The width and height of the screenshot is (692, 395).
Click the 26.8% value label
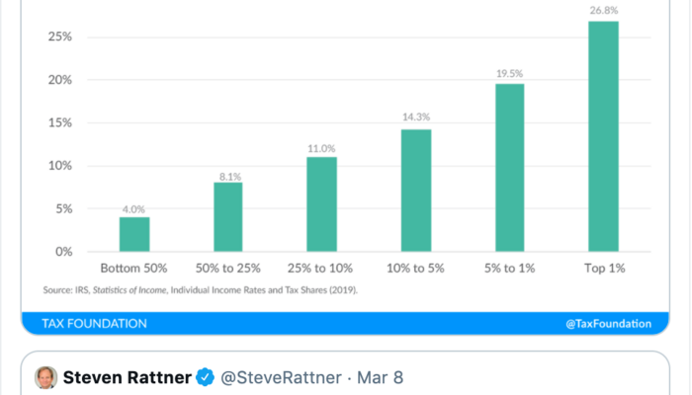(603, 12)
